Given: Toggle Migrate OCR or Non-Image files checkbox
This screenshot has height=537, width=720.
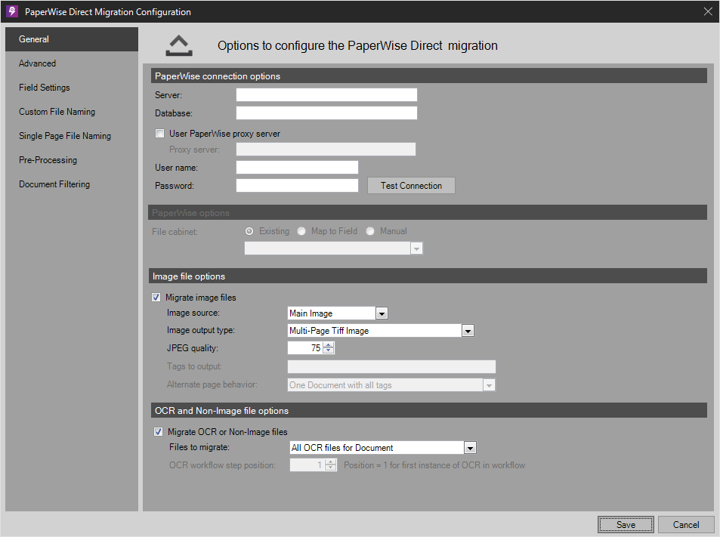Looking at the screenshot, I should (x=159, y=432).
